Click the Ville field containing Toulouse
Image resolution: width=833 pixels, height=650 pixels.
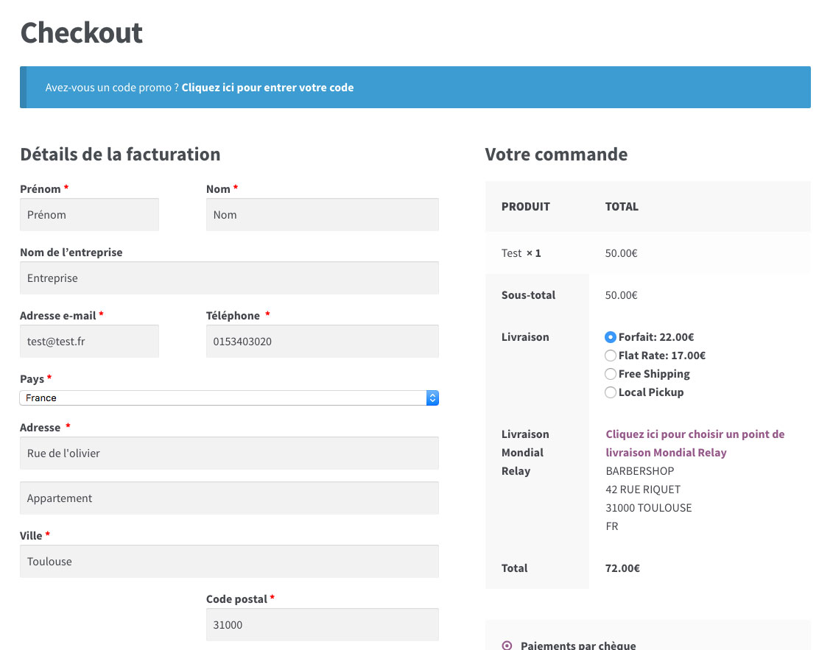click(x=228, y=561)
